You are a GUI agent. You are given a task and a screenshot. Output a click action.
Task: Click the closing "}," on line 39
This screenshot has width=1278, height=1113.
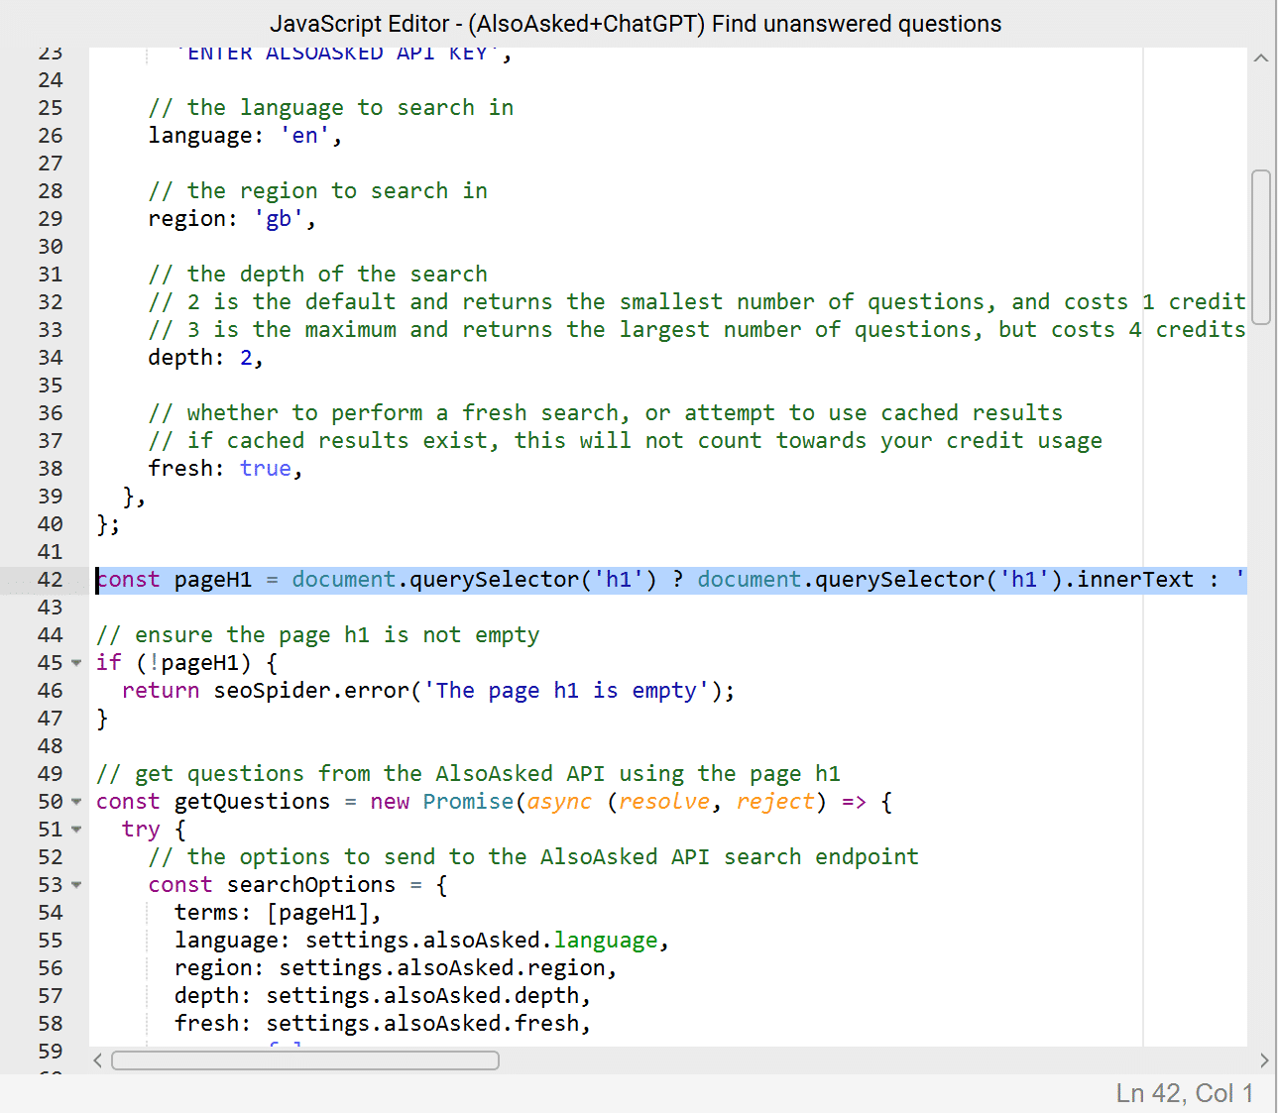(134, 497)
